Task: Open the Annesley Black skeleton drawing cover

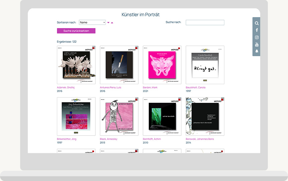Action: pos(119,117)
